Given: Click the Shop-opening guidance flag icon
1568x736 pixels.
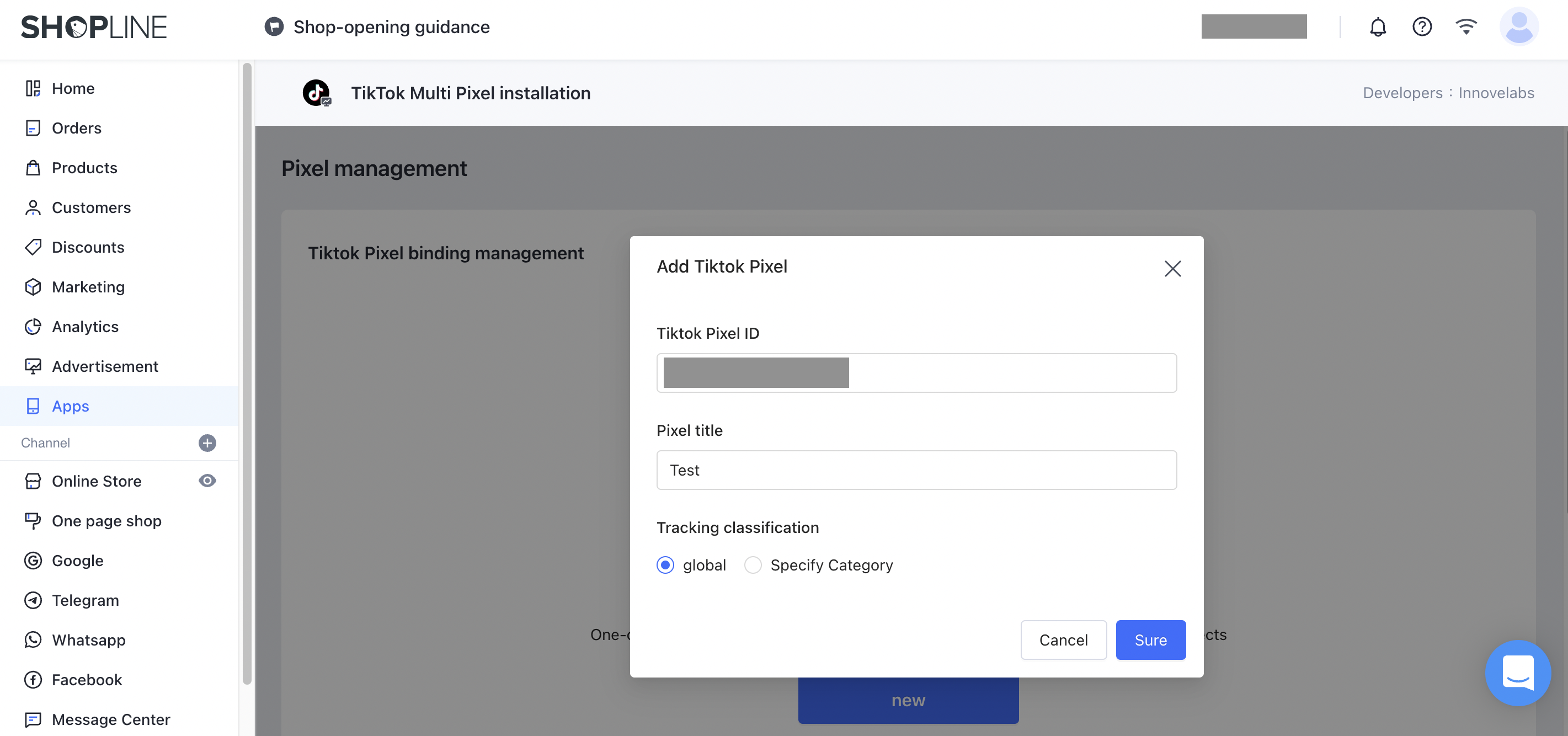Looking at the screenshot, I should click(x=274, y=27).
